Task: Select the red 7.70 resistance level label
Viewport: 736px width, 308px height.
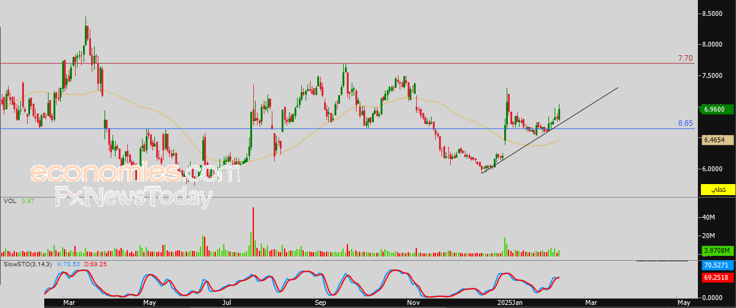Action: tap(685, 58)
